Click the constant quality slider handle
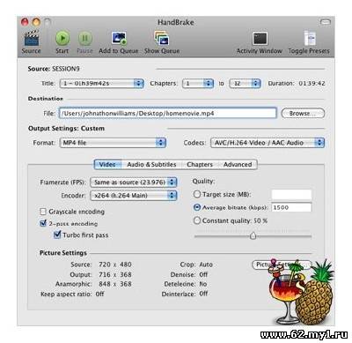Viewport: 352px width, 343px height. click(x=253, y=235)
